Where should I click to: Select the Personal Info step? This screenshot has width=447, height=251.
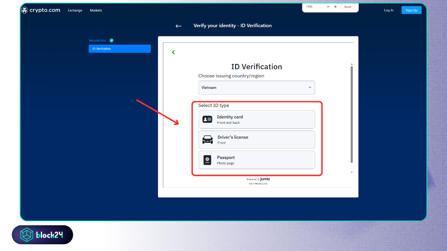tap(97, 41)
